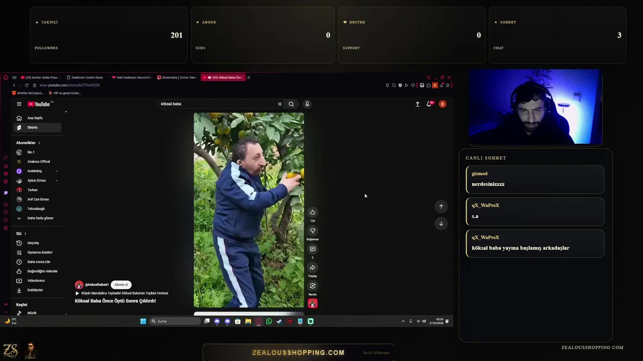643x361 pixels.
Task: Switch to Add ZeaMusic Discord tab
Action: click(x=132, y=78)
